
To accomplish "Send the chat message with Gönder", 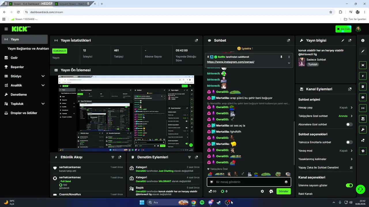I will pos(283,191).
